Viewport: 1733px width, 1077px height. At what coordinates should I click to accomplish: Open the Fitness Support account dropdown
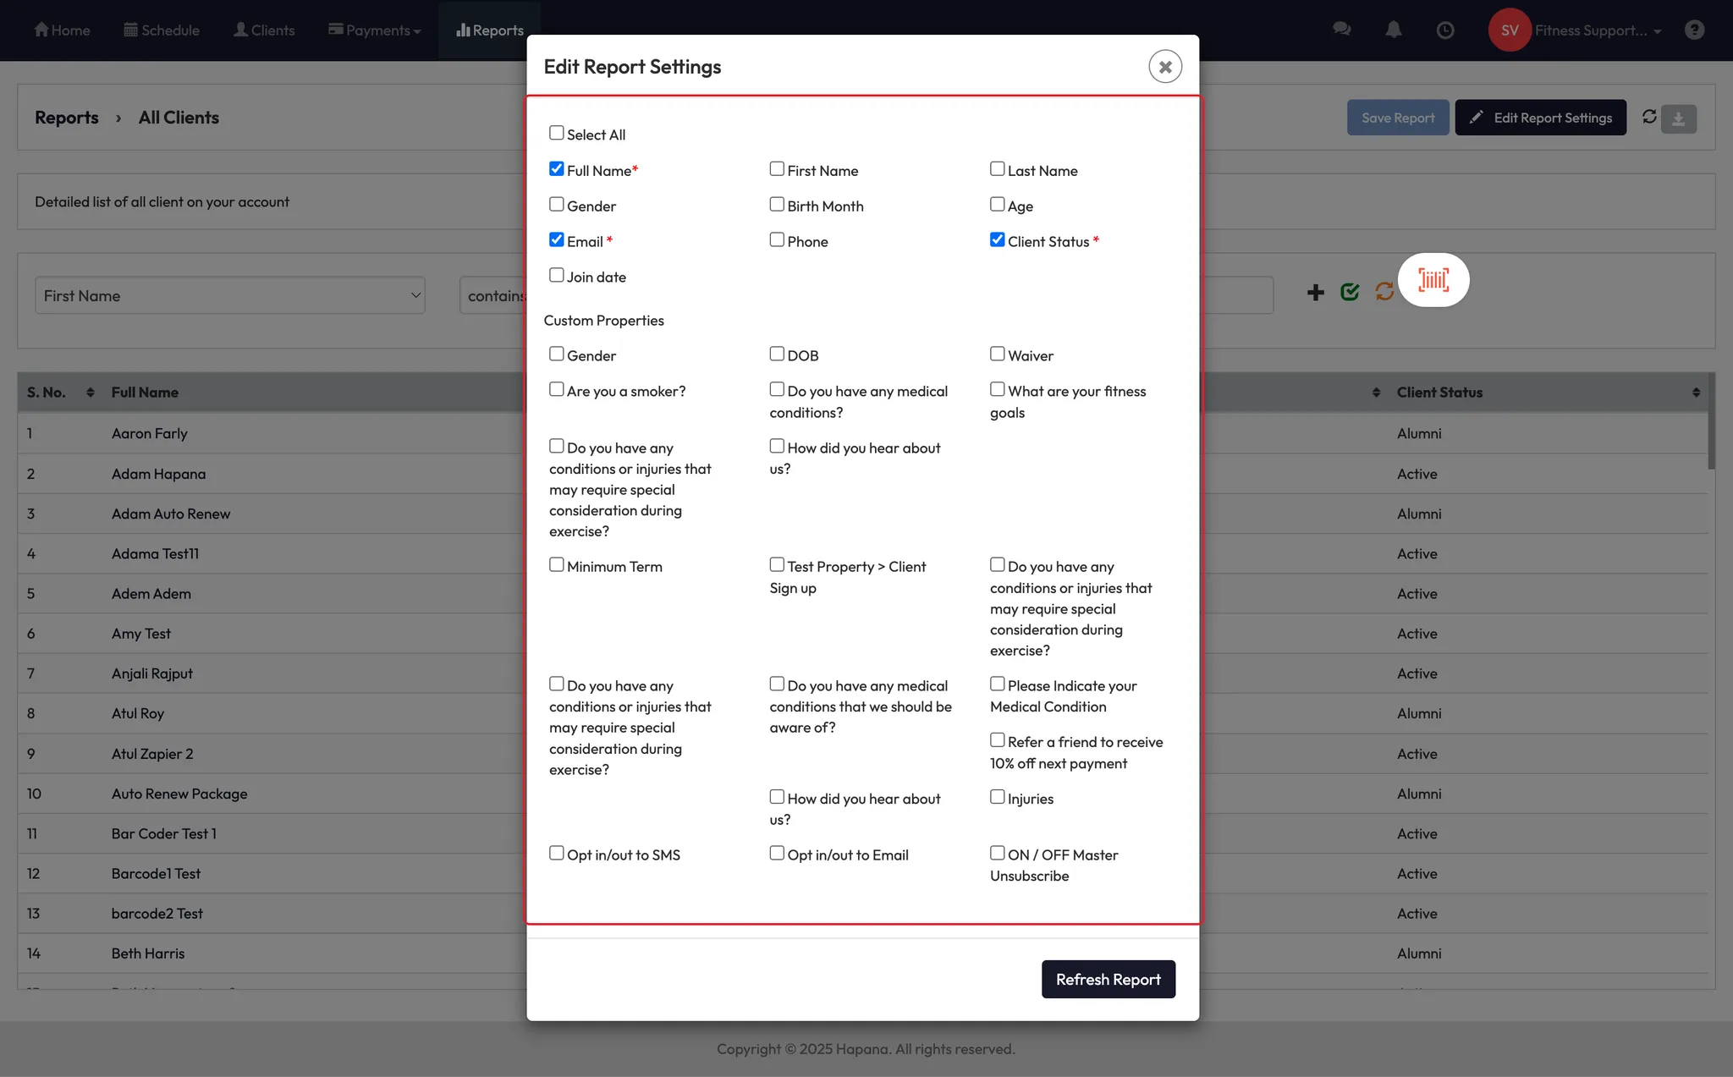click(x=1596, y=30)
